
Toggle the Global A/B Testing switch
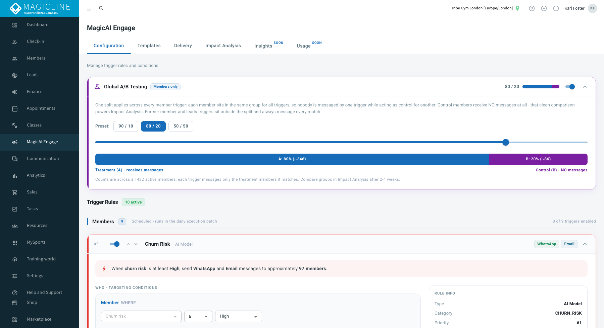[x=570, y=87]
